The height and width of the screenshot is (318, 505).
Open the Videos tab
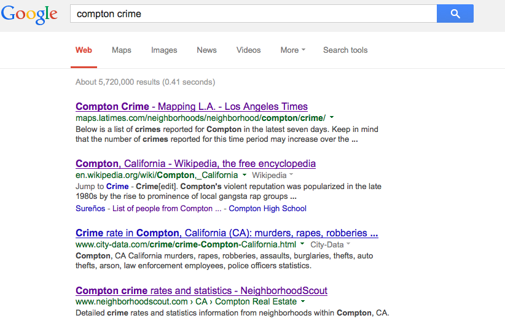tap(248, 50)
